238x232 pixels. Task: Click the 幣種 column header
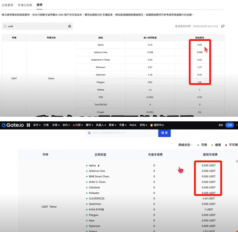click(14, 38)
